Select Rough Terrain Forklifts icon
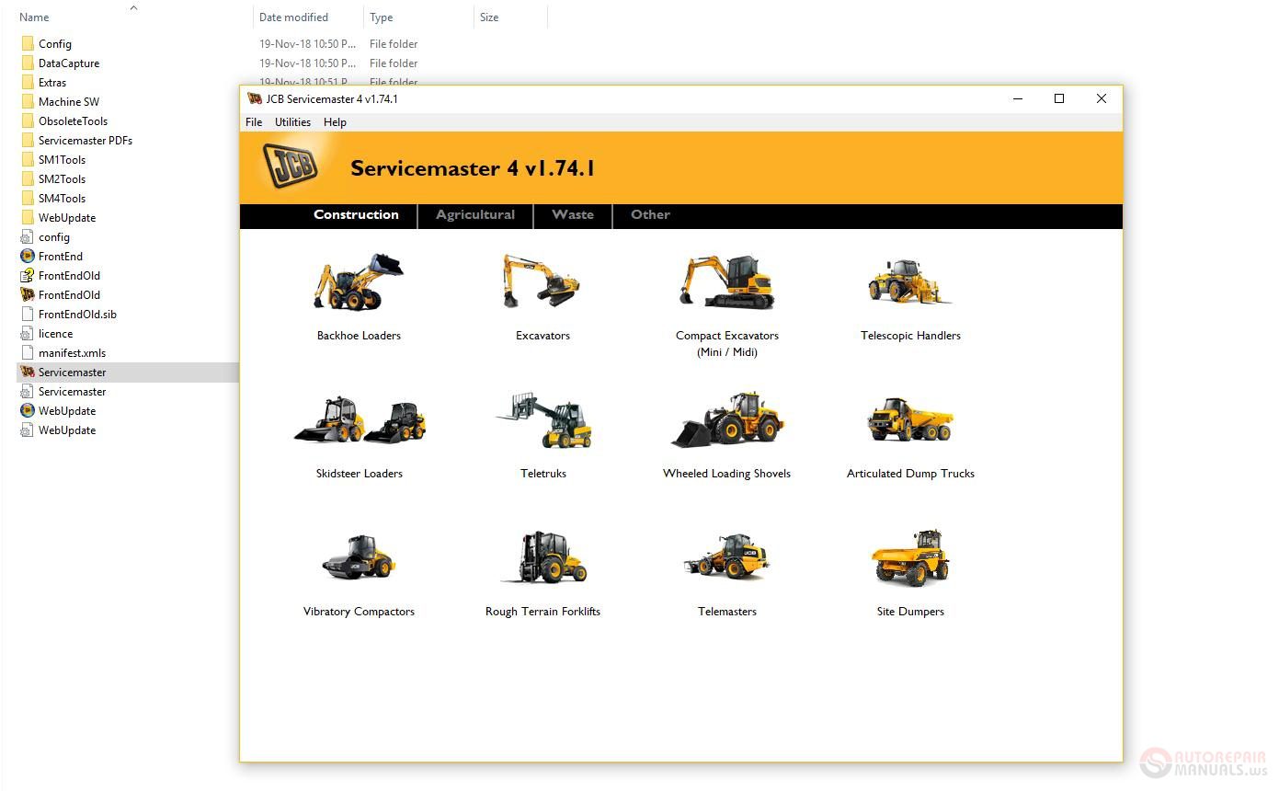Image resolution: width=1279 pixels, height=791 pixels. coord(543,557)
